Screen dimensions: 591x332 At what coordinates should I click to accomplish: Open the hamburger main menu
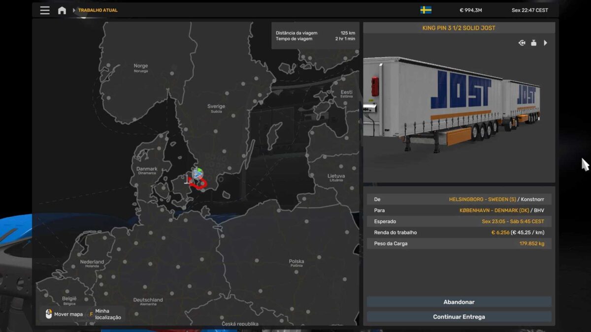coord(45,10)
